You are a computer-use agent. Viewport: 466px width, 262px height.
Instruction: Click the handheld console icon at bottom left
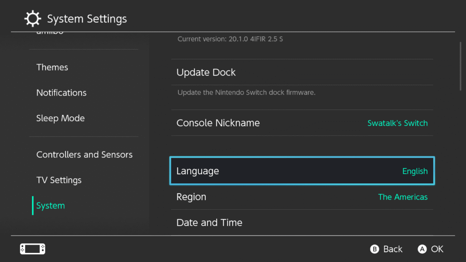coord(32,249)
